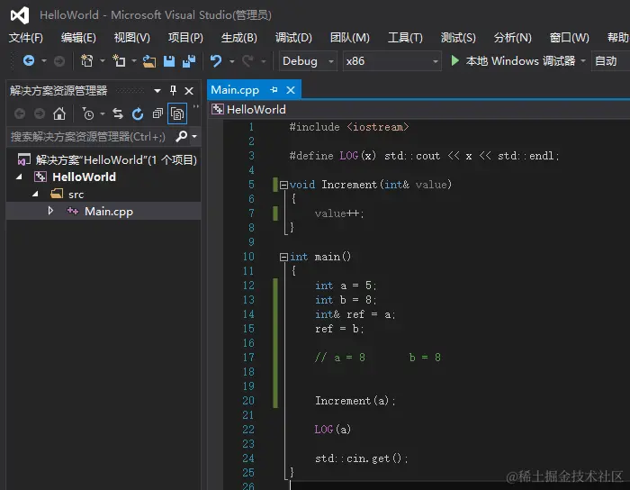Click the Collapse All icon in Solution Explorer
Image resolution: width=630 pixels, height=490 pixels.
[x=157, y=113]
